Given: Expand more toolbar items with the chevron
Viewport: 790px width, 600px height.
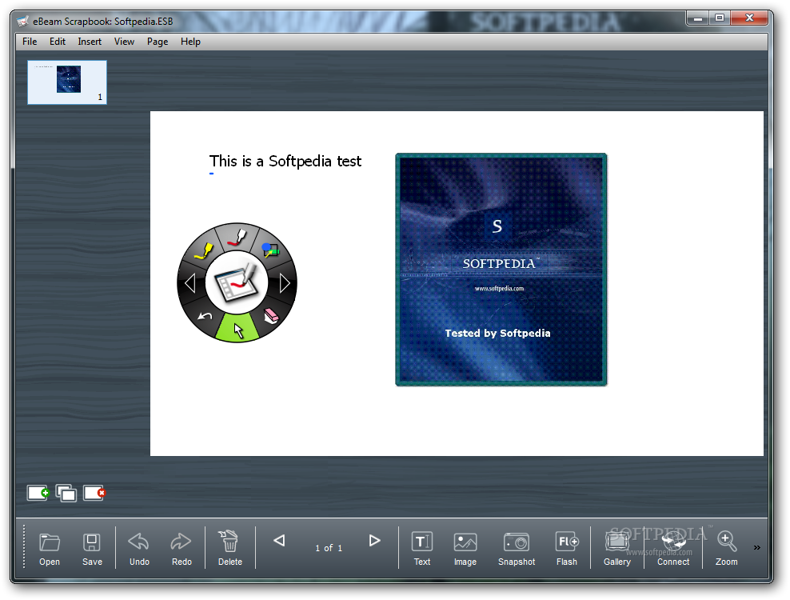Looking at the screenshot, I should [x=756, y=547].
